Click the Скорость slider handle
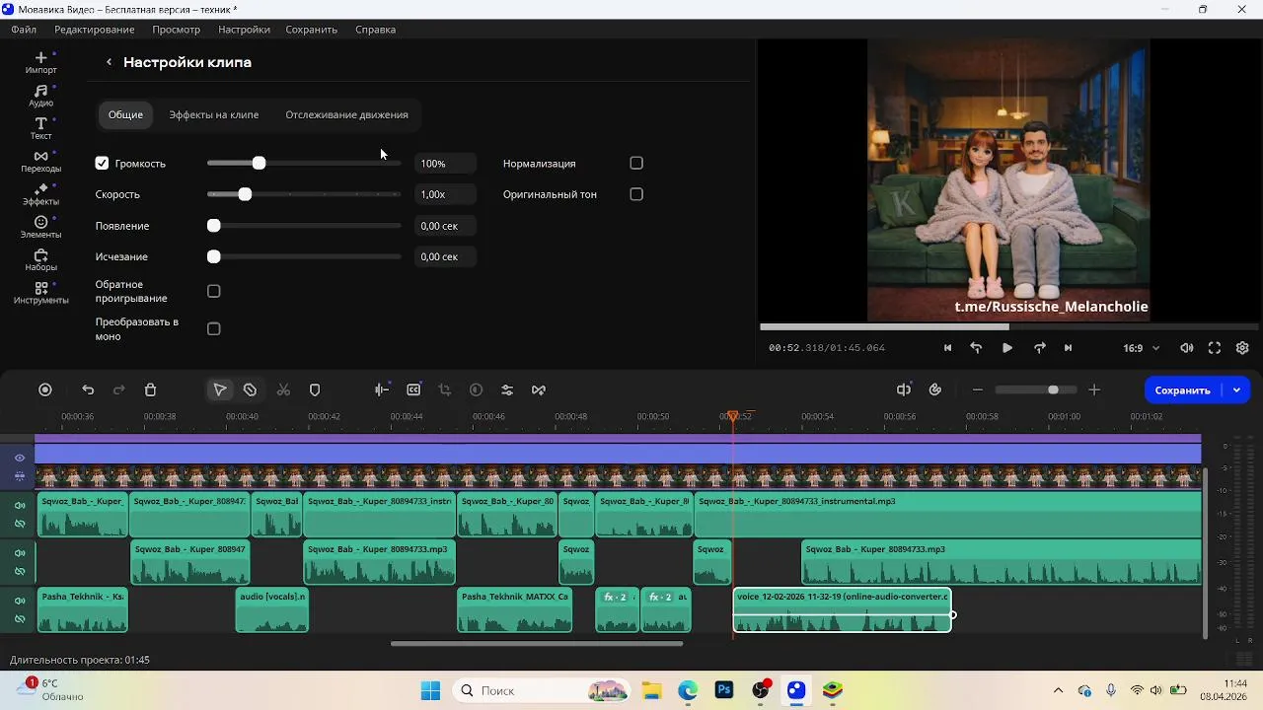 coord(245,194)
